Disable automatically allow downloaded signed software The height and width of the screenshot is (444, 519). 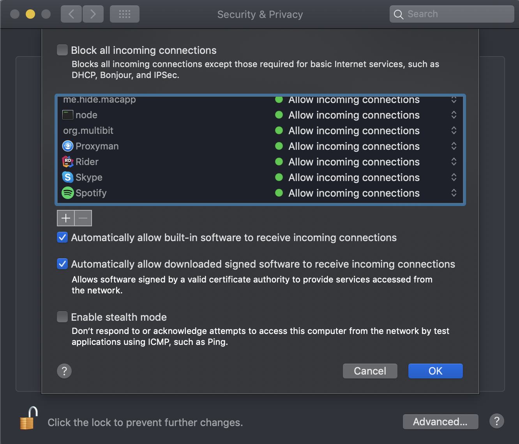[x=62, y=264]
